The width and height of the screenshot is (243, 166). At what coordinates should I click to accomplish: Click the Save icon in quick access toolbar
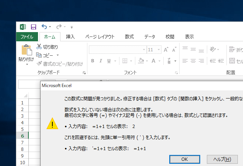[34, 27]
